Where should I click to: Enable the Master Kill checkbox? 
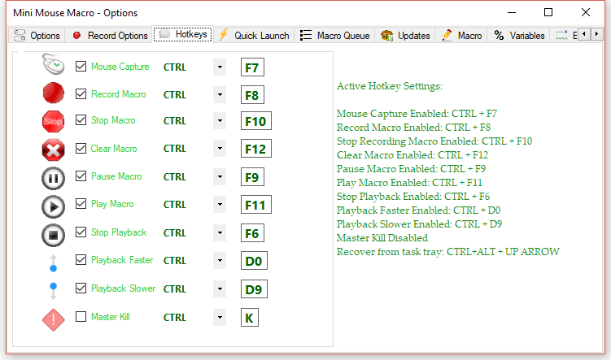[81, 317]
